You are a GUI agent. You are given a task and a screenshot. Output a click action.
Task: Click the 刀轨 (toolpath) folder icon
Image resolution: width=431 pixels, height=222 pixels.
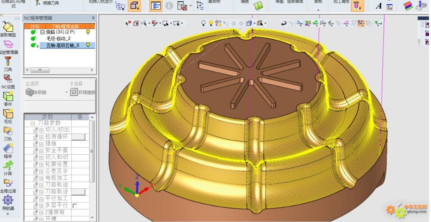pos(8,131)
